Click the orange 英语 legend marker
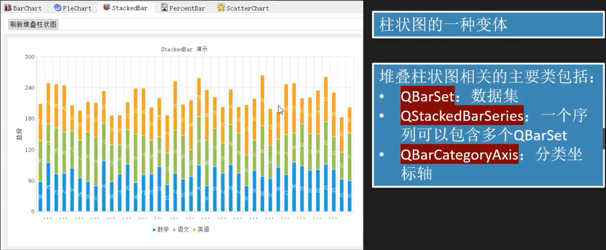Viewport: 606px width, 250px height. pos(194,230)
